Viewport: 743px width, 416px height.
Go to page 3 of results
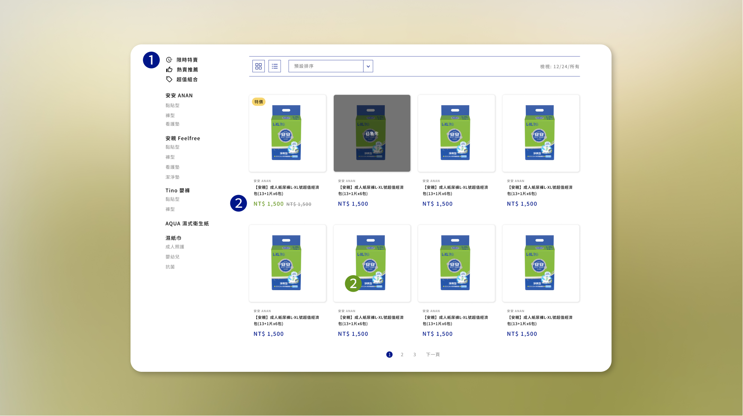click(x=414, y=355)
